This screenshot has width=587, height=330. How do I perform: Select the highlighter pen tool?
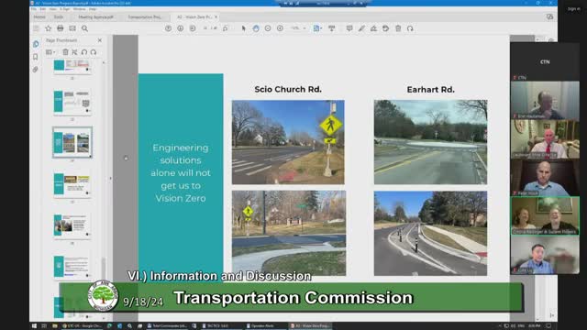(361, 28)
